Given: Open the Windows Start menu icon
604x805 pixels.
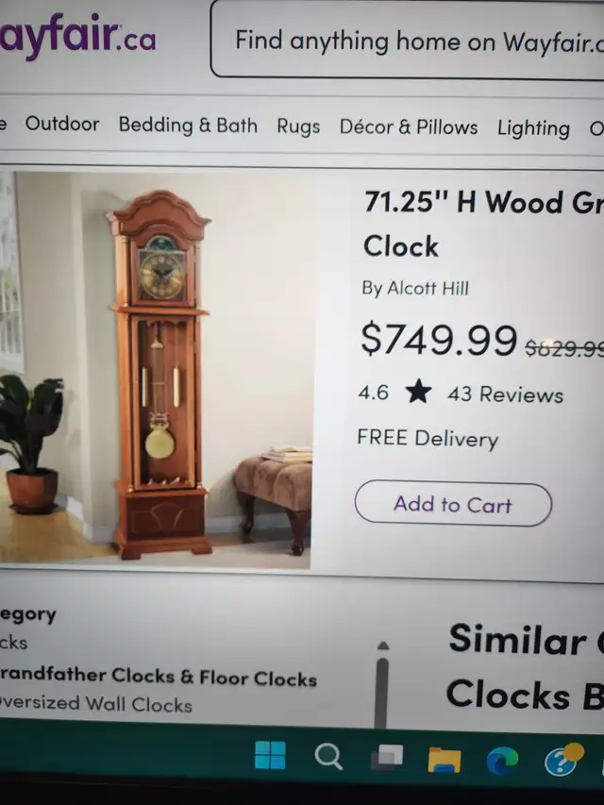Looking at the screenshot, I should (270, 755).
